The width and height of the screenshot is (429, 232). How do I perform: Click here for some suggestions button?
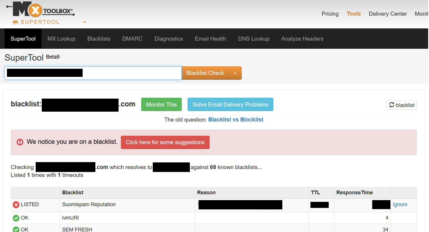coord(165,142)
